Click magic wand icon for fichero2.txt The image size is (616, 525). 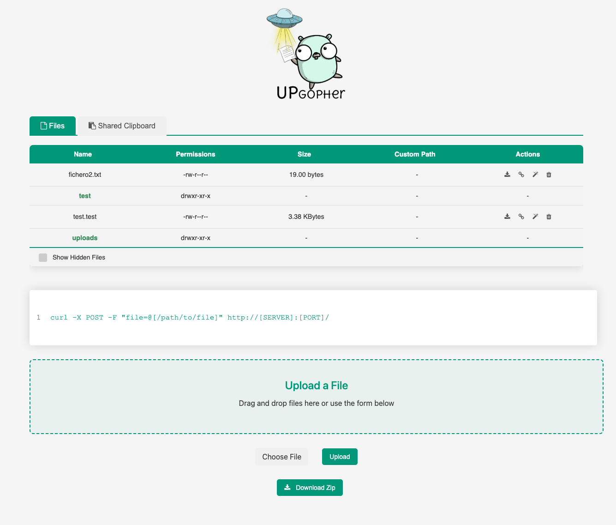(535, 175)
